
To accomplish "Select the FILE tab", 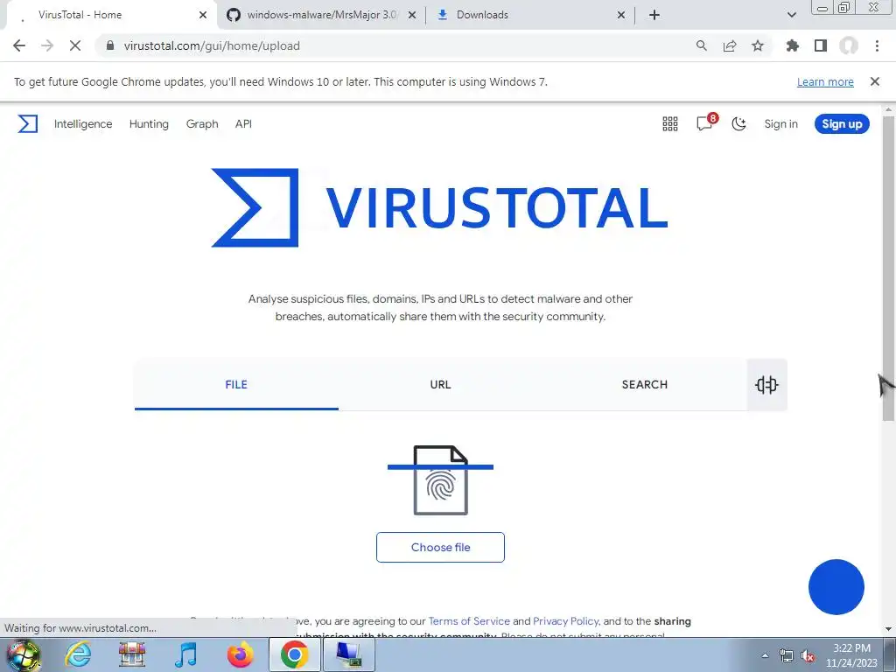I will pos(236,385).
